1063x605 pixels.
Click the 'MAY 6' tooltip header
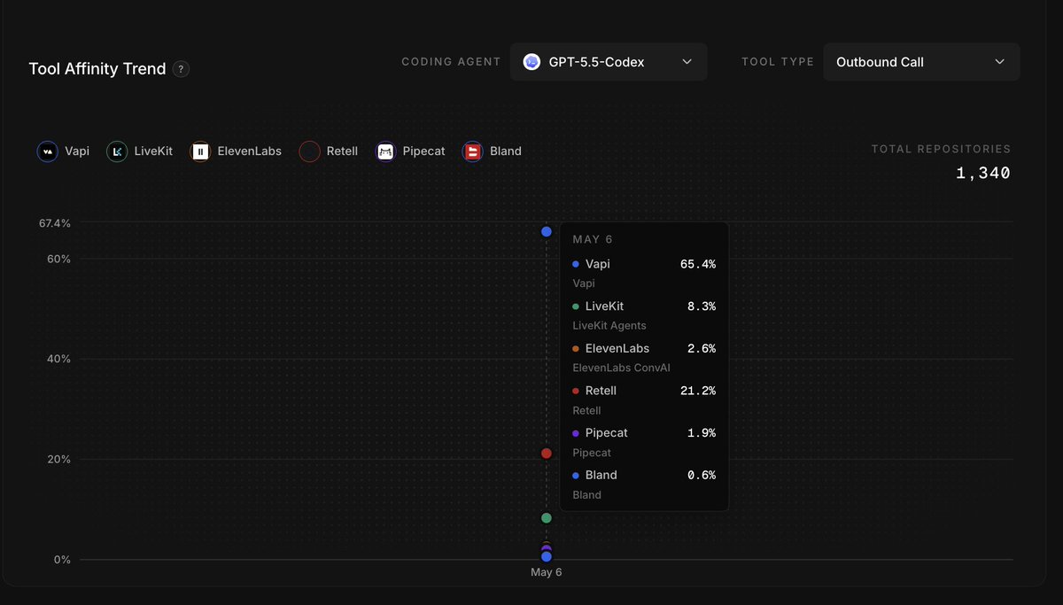pyautogui.click(x=593, y=240)
